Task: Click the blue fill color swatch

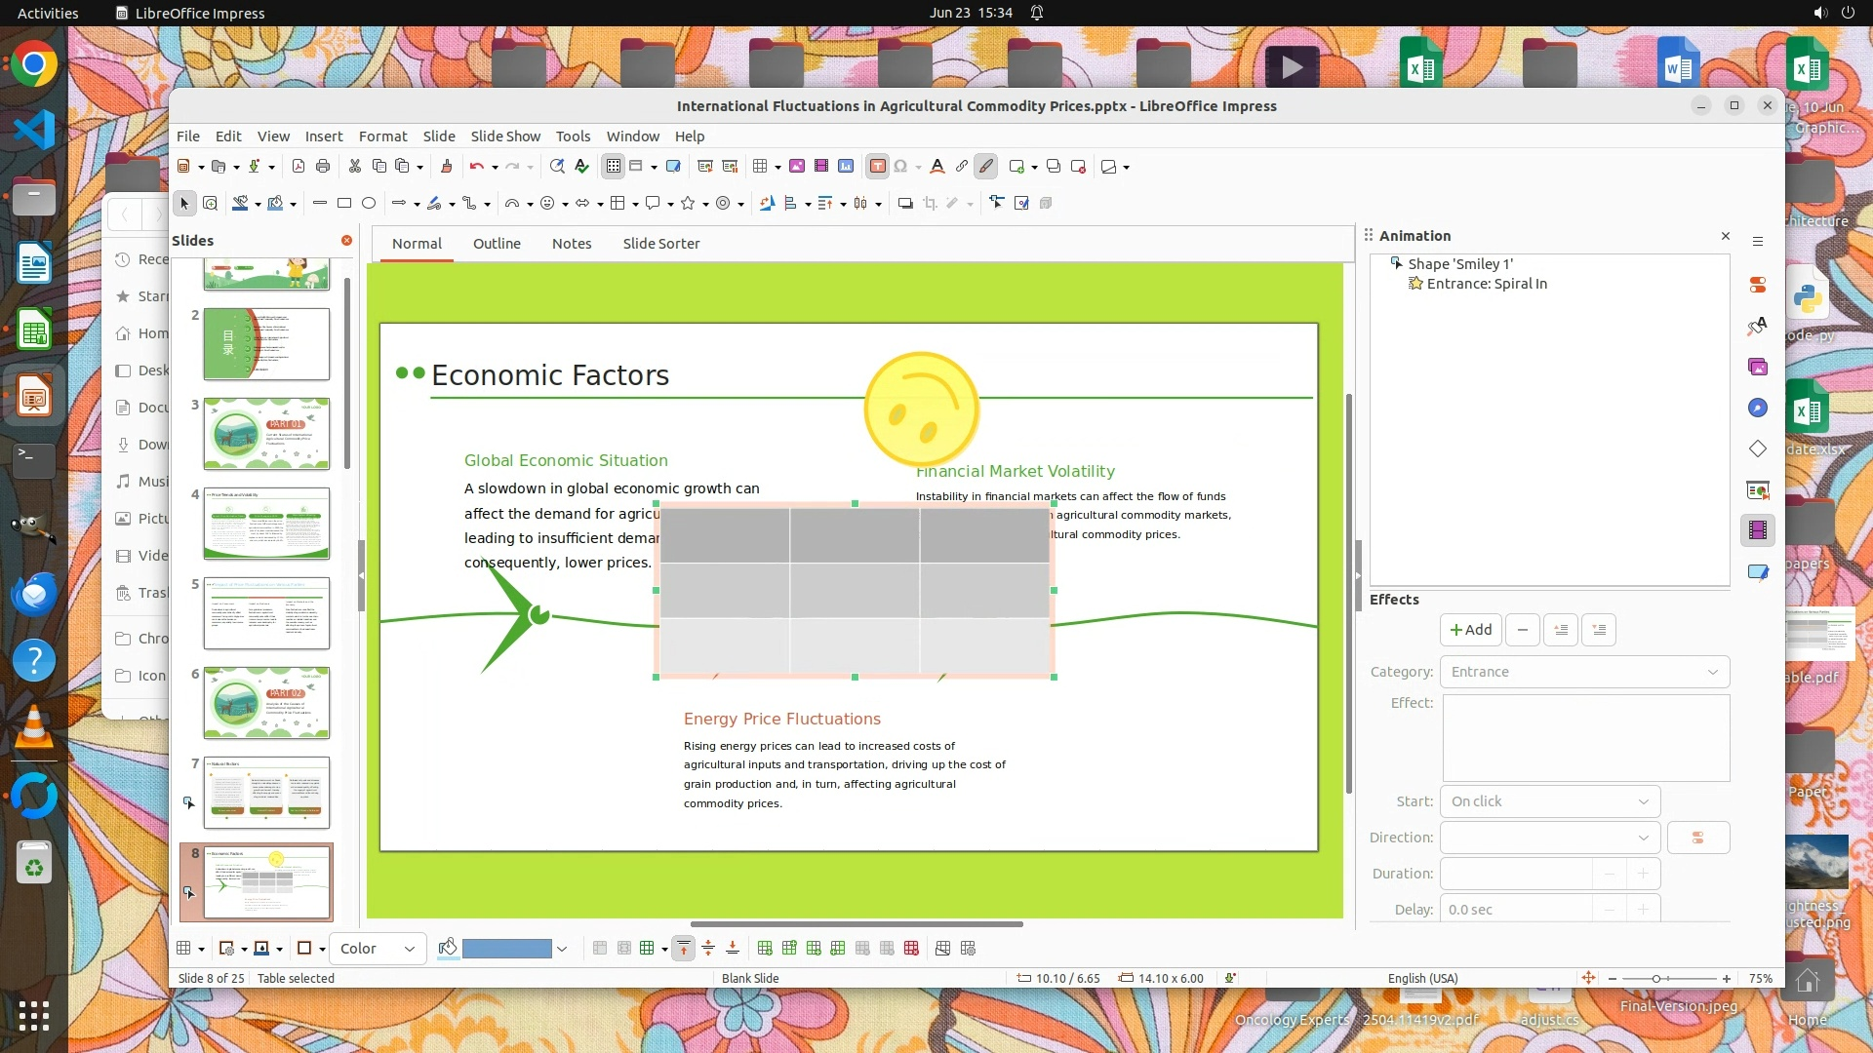Action: click(506, 949)
